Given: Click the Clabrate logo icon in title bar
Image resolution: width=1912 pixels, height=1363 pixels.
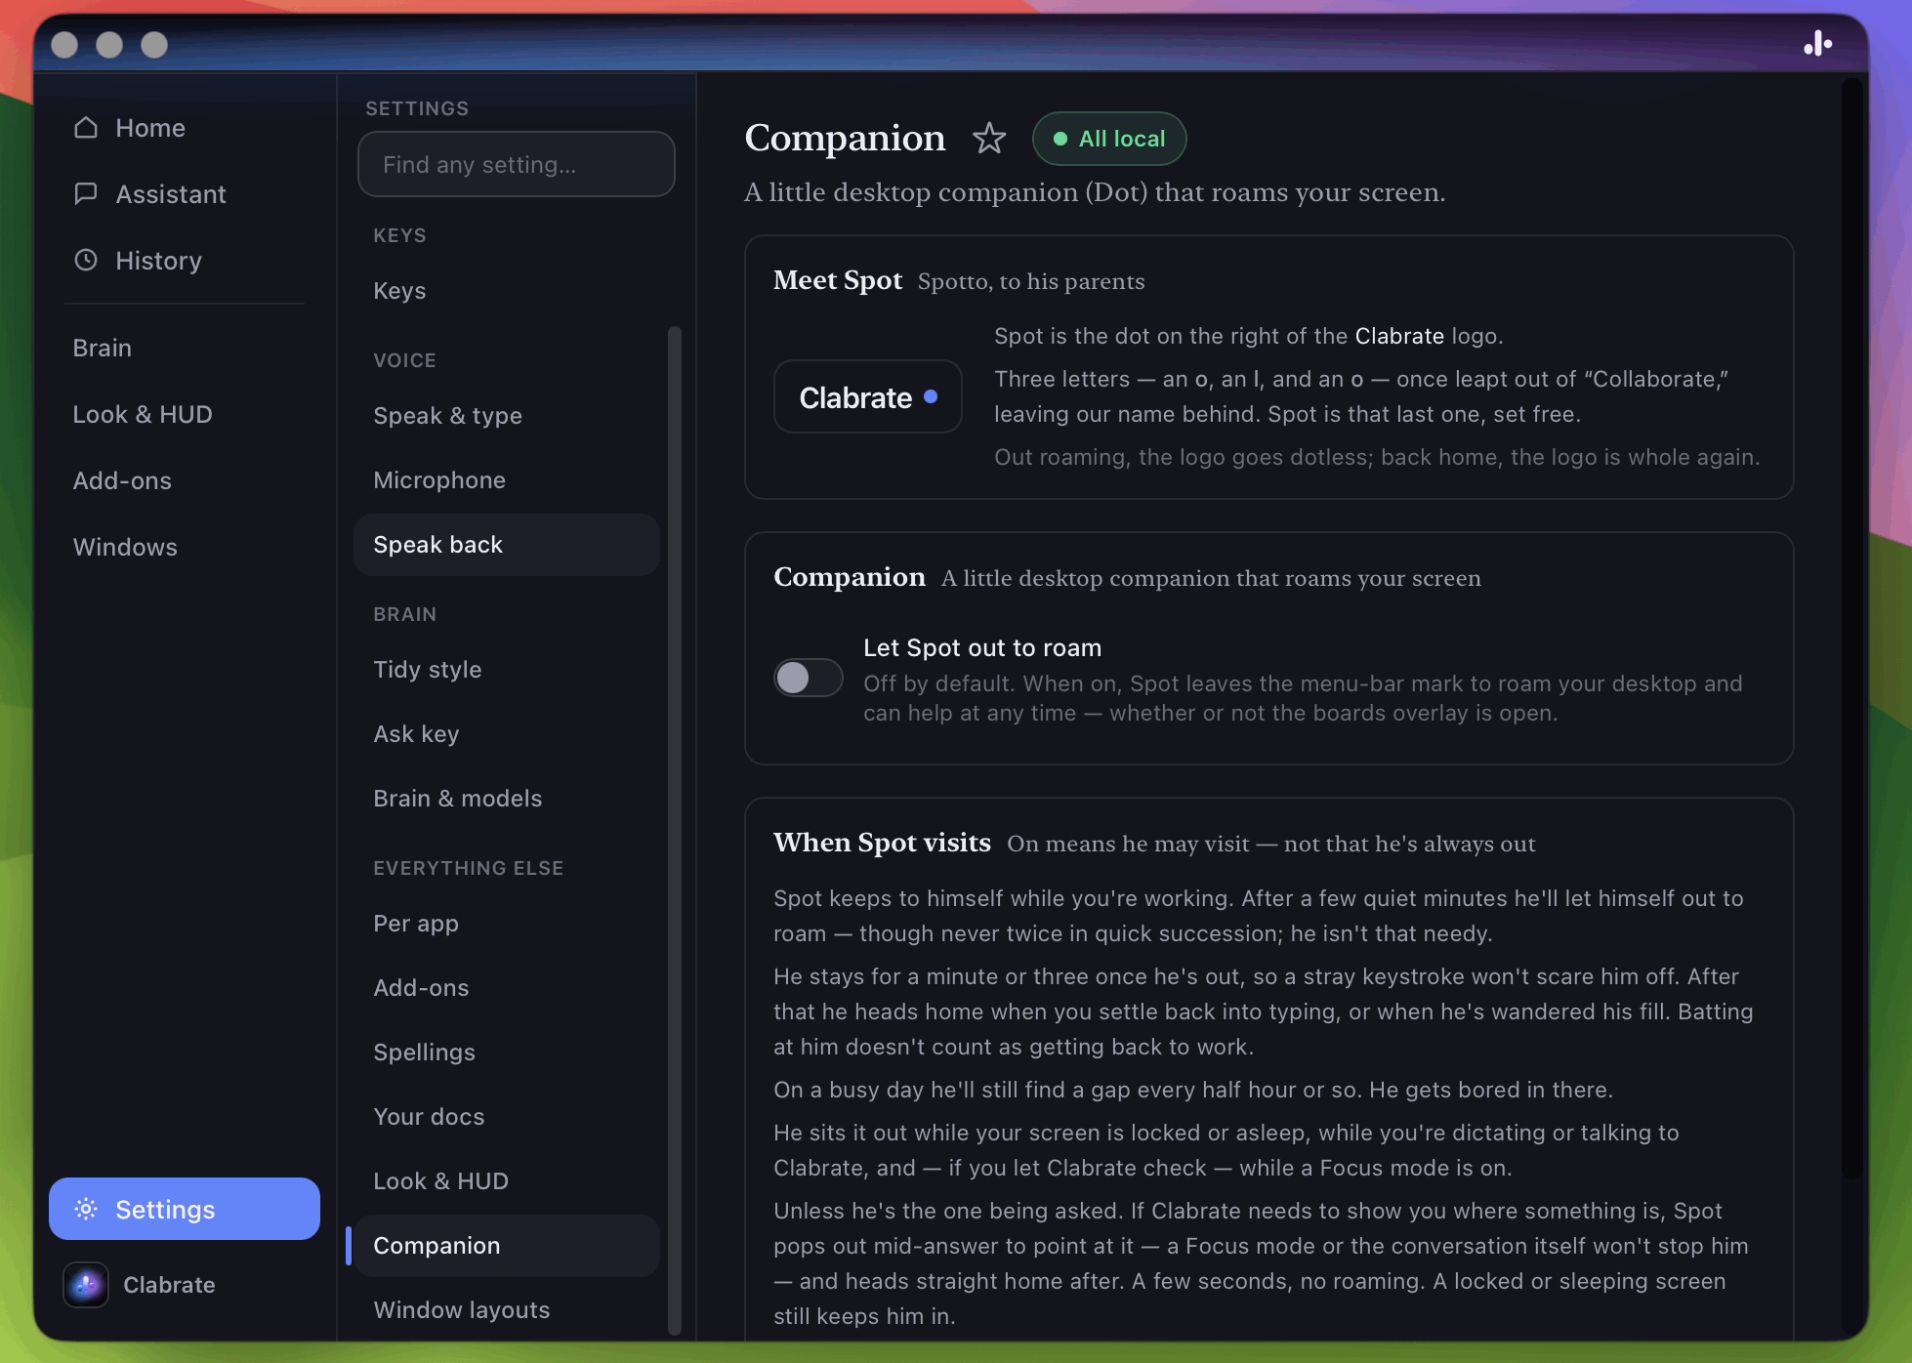Looking at the screenshot, I should coord(1817,44).
